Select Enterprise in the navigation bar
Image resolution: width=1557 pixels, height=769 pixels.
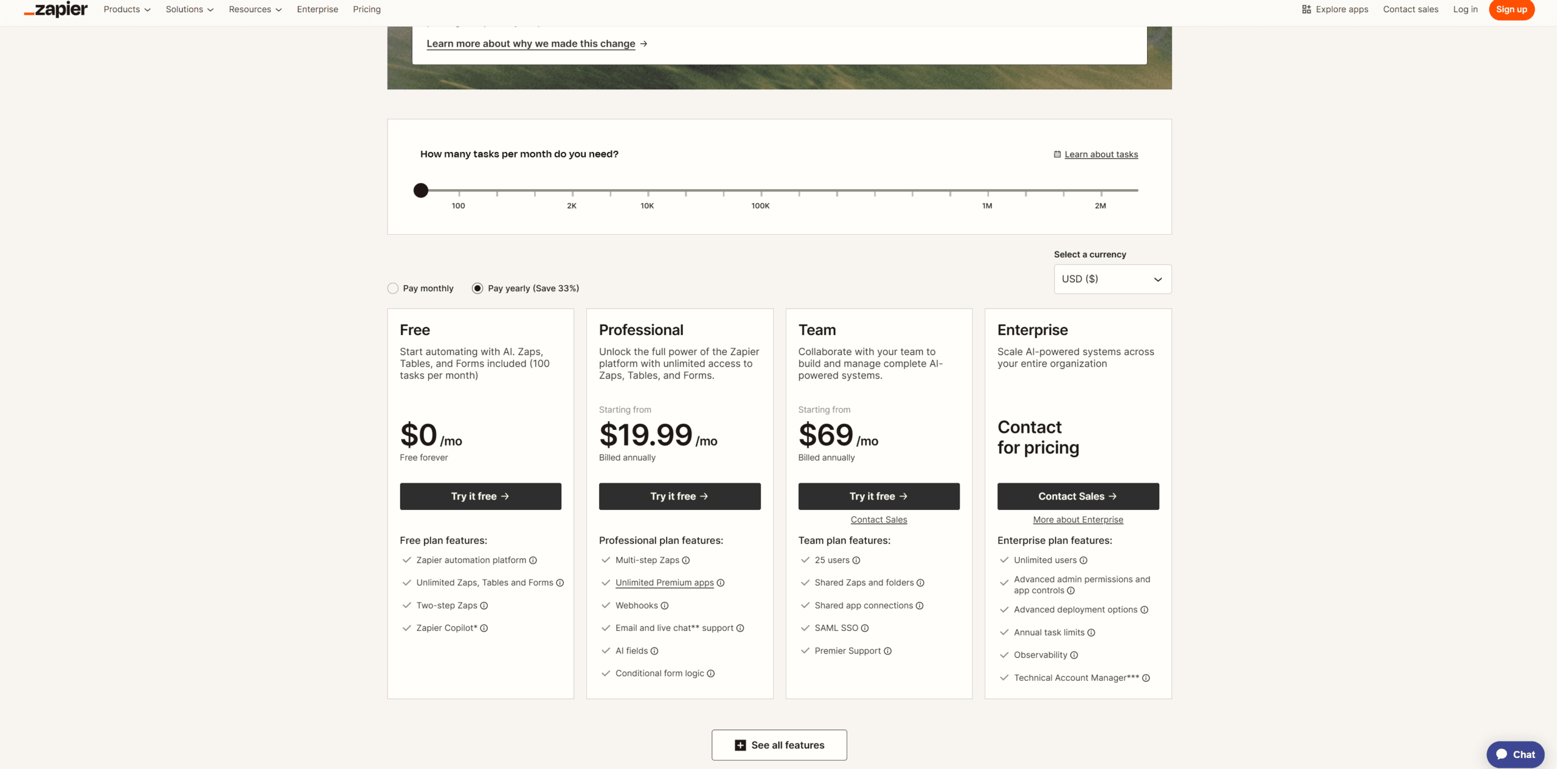pyautogui.click(x=317, y=9)
